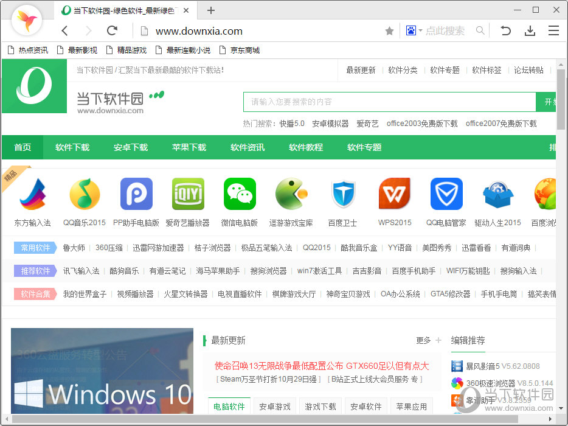
Task: Open the browser hamburger menu
Action: [553, 30]
